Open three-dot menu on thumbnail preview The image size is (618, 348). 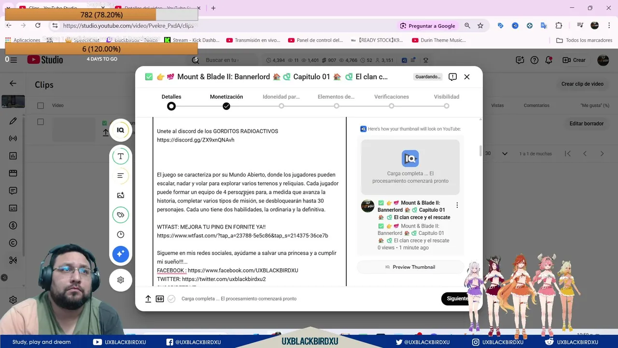pyautogui.click(x=457, y=205)
